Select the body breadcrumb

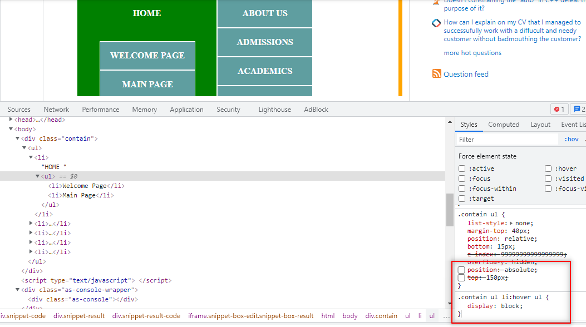350,316
